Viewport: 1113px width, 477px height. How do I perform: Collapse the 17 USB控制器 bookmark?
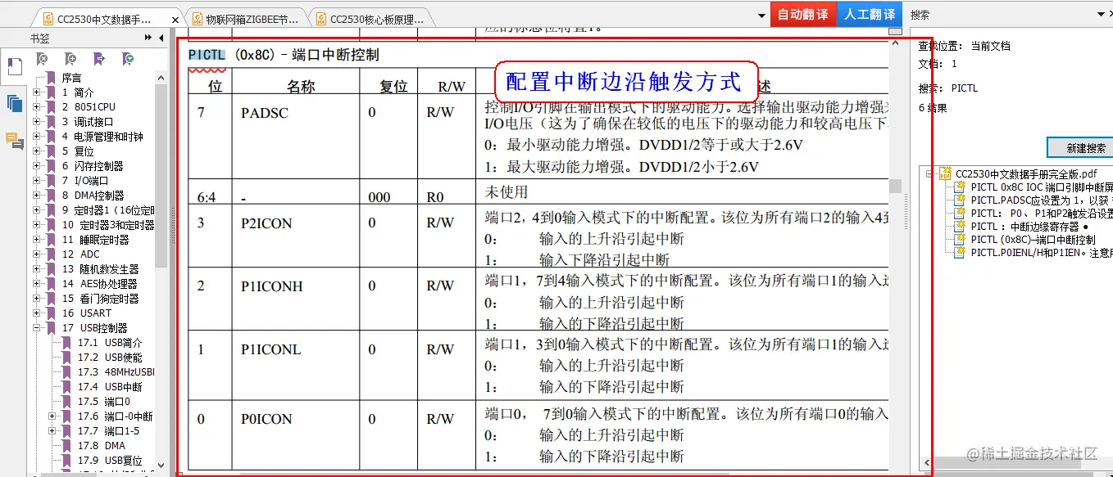click(x=36, y=328)
